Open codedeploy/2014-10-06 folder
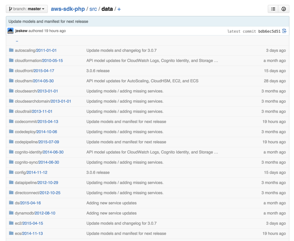The height and width of the screenshot is (241, 294). (36, 132)
